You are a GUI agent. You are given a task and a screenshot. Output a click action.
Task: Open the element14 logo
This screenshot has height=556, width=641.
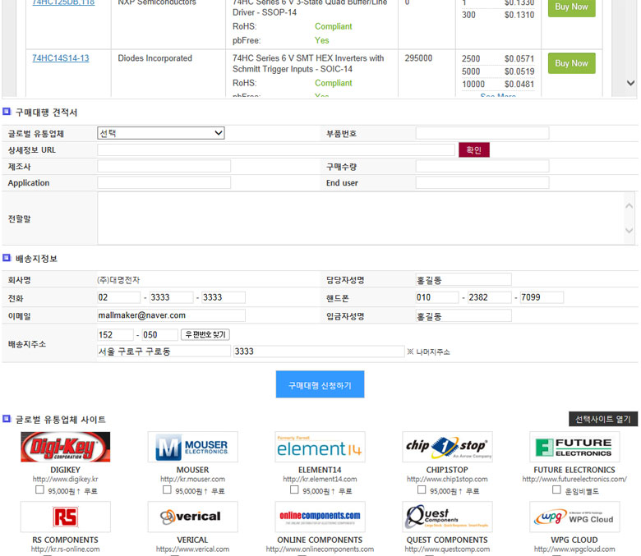[320, 447]
